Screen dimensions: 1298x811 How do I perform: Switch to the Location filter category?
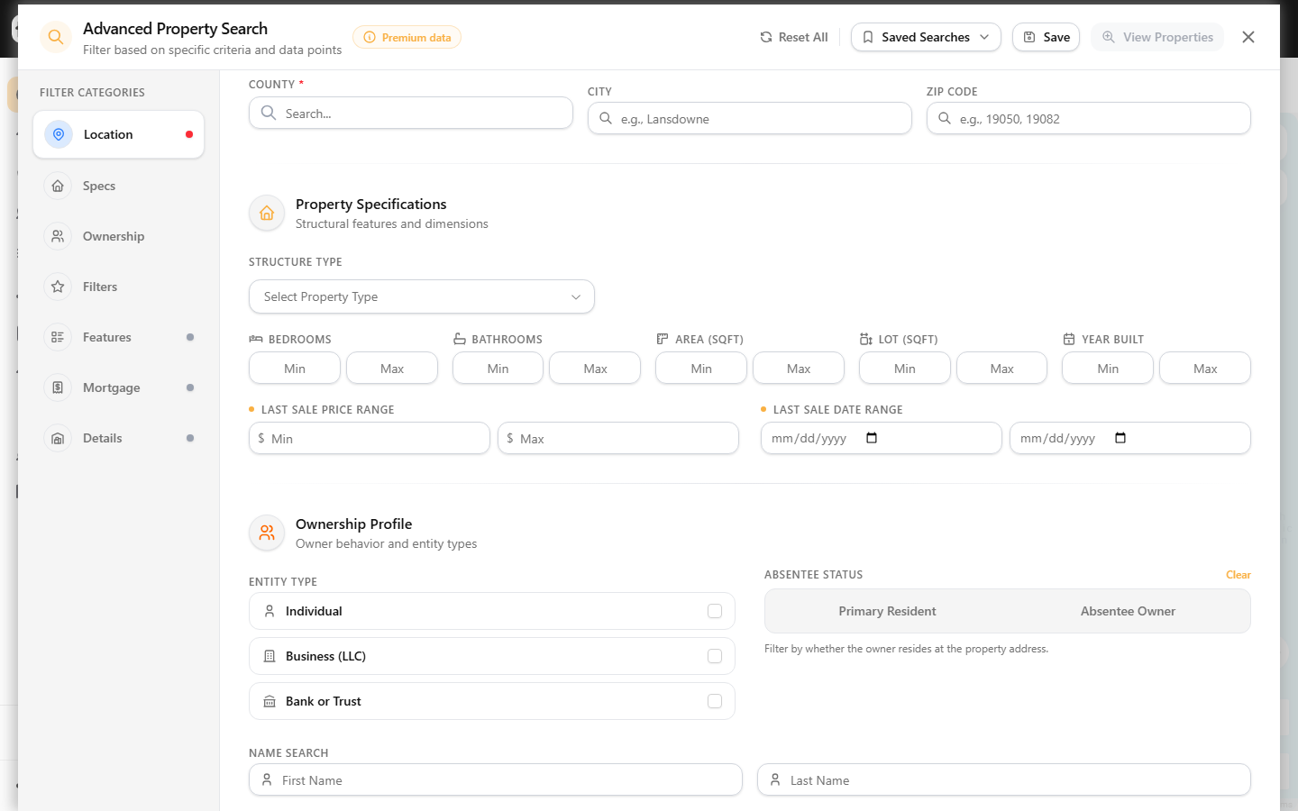click(x=119, y=134)
